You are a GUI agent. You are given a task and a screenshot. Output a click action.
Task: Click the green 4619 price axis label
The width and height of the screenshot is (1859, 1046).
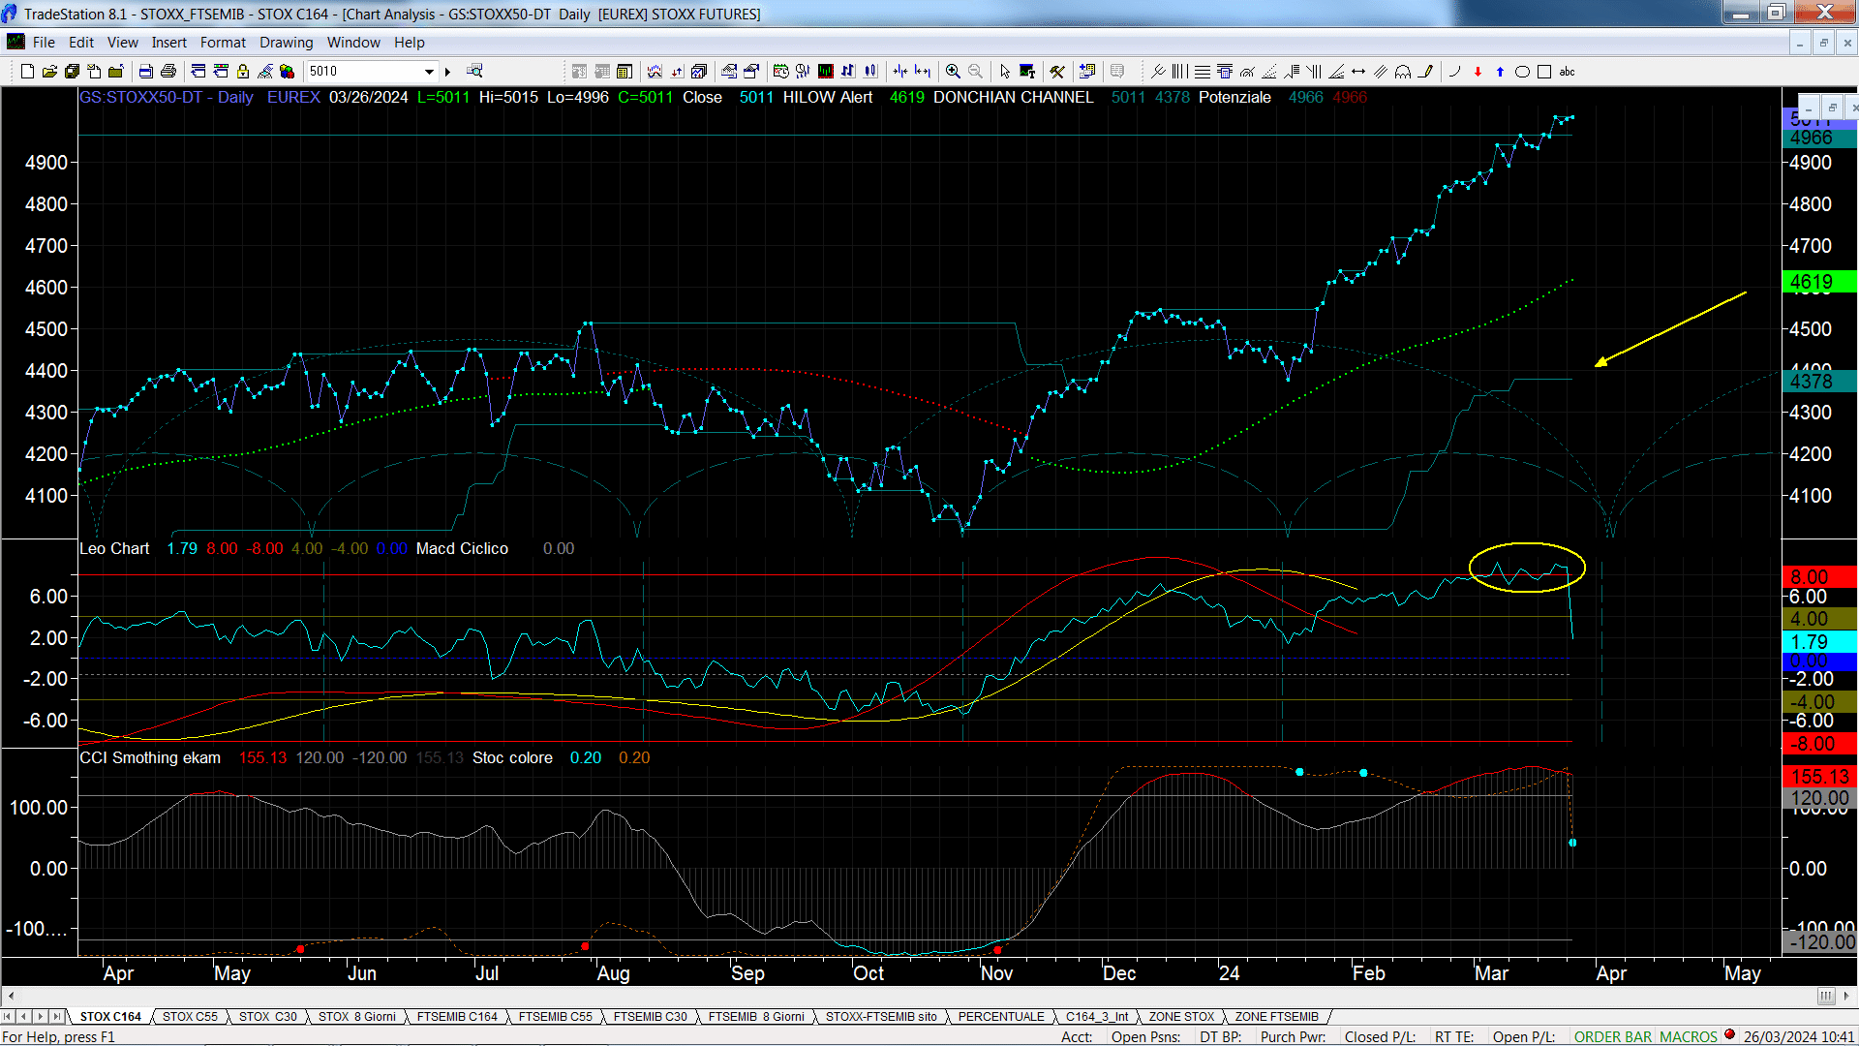1818,283
